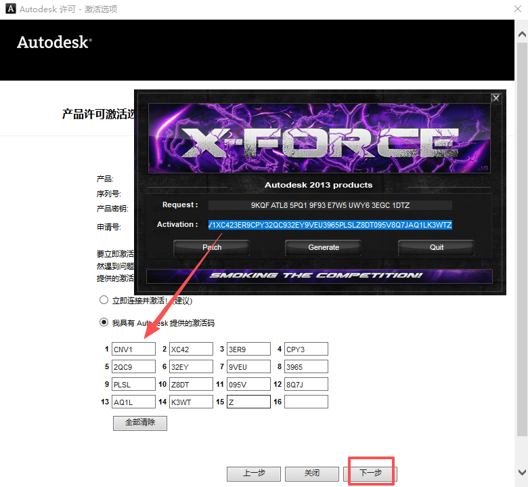The width and height of the screenshot is (528, 487).
Task: Click activation code box 1 containing CNV1
Action: click(133, 350)
